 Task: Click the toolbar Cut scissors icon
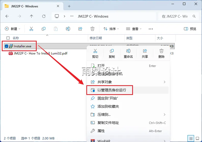click(x=31, y=29)
